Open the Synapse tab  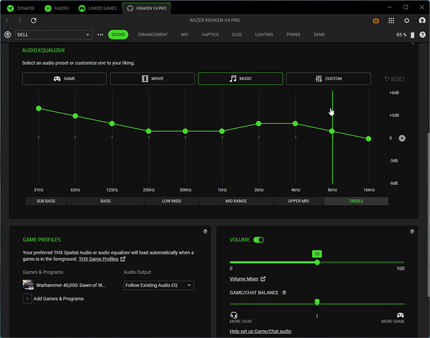click(21, 8)
